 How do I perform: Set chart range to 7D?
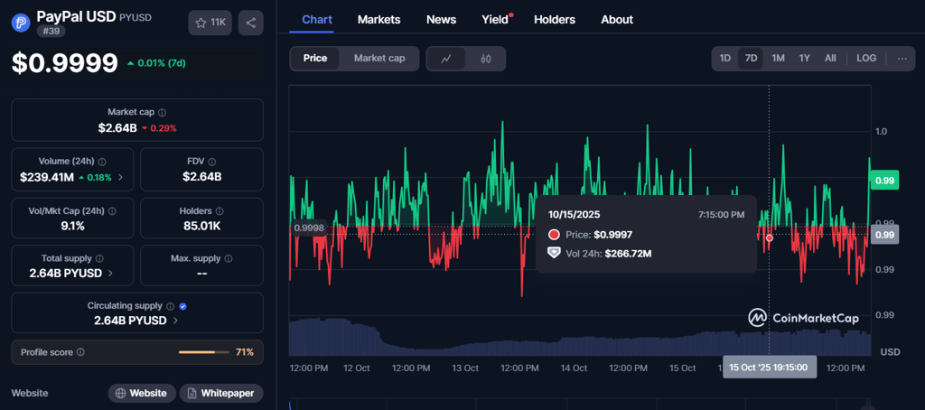tap(751, 59)
